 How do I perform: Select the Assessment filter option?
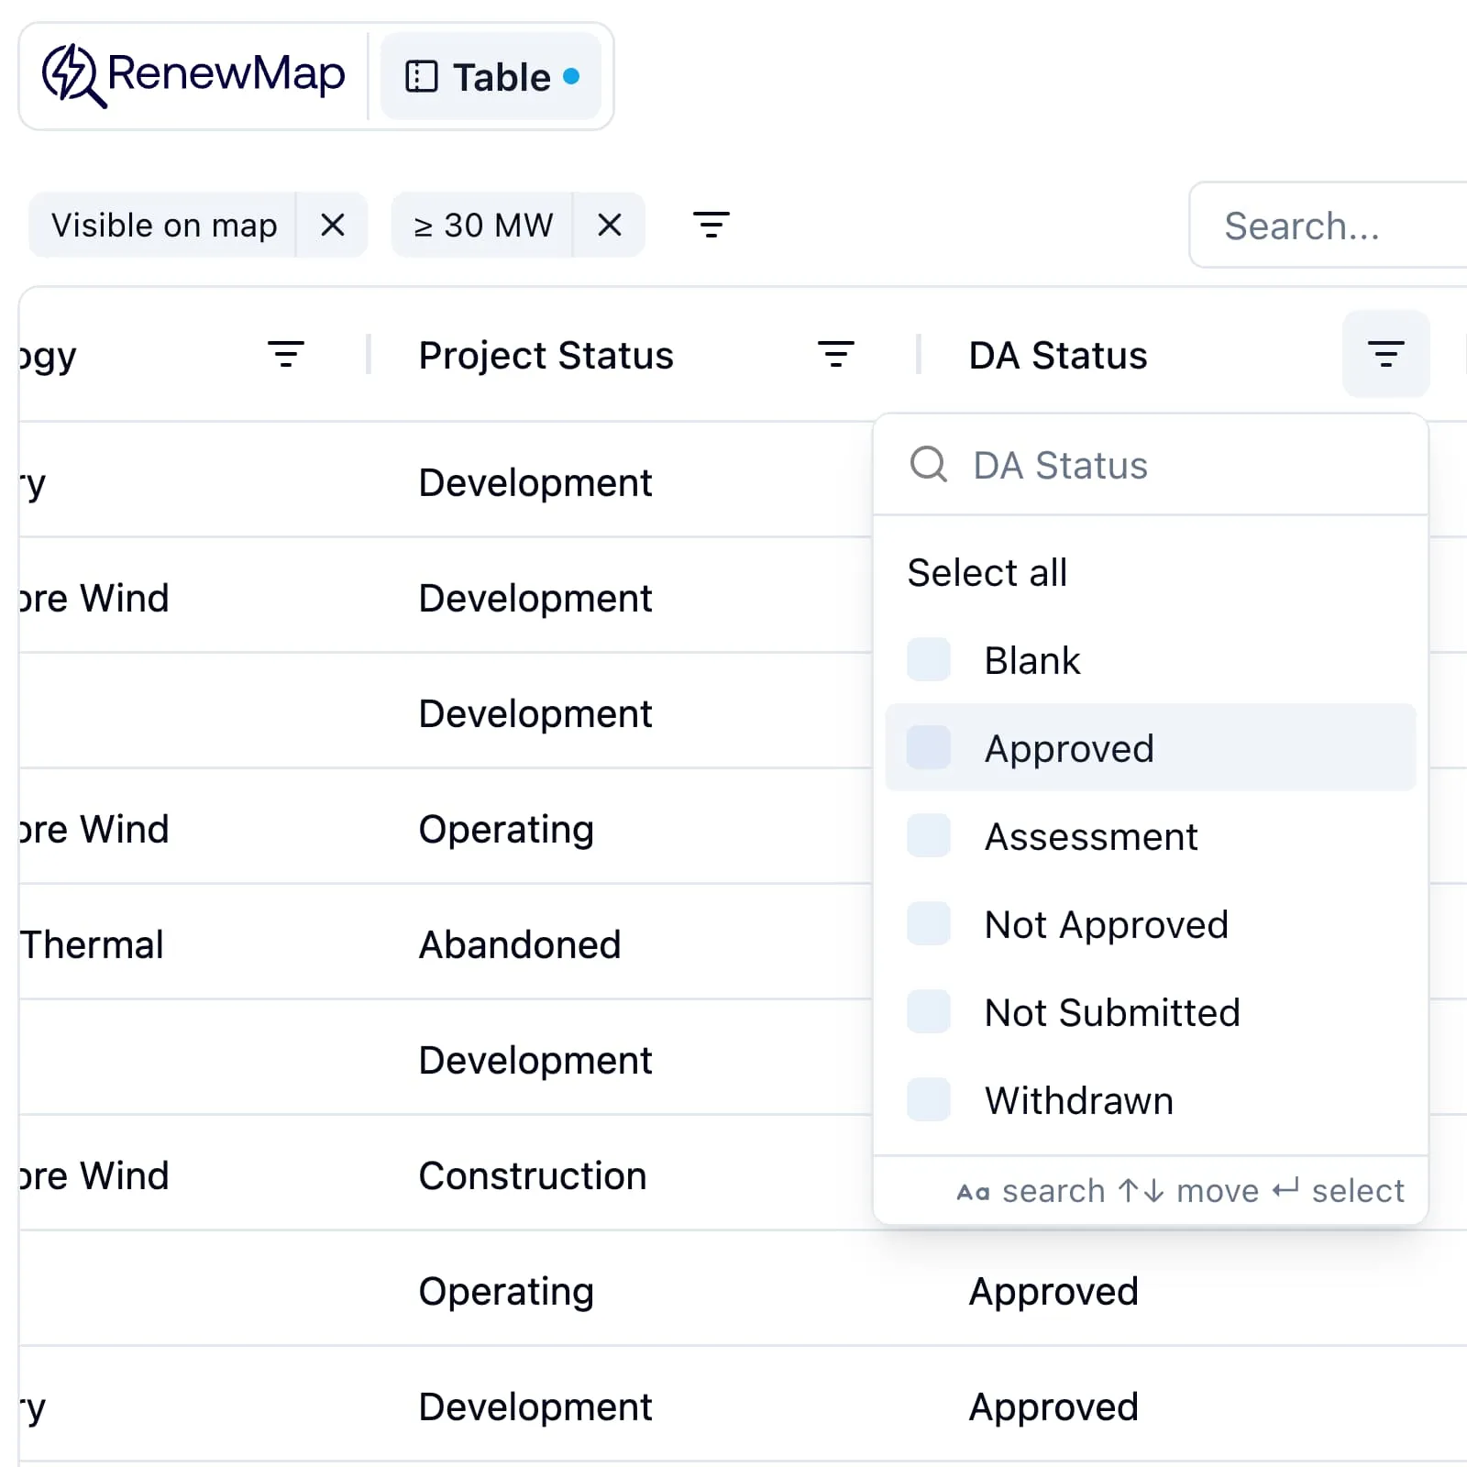[928, 834]
